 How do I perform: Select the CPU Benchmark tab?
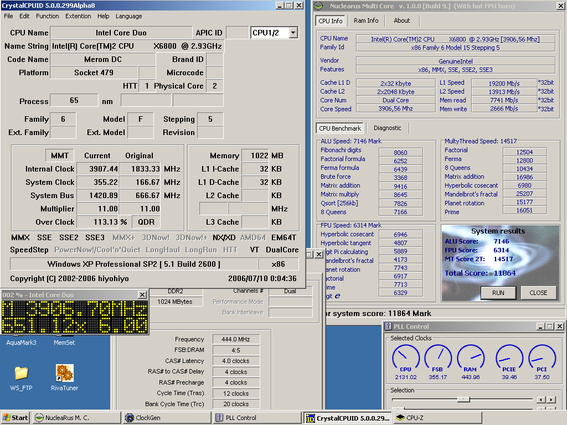340,128
